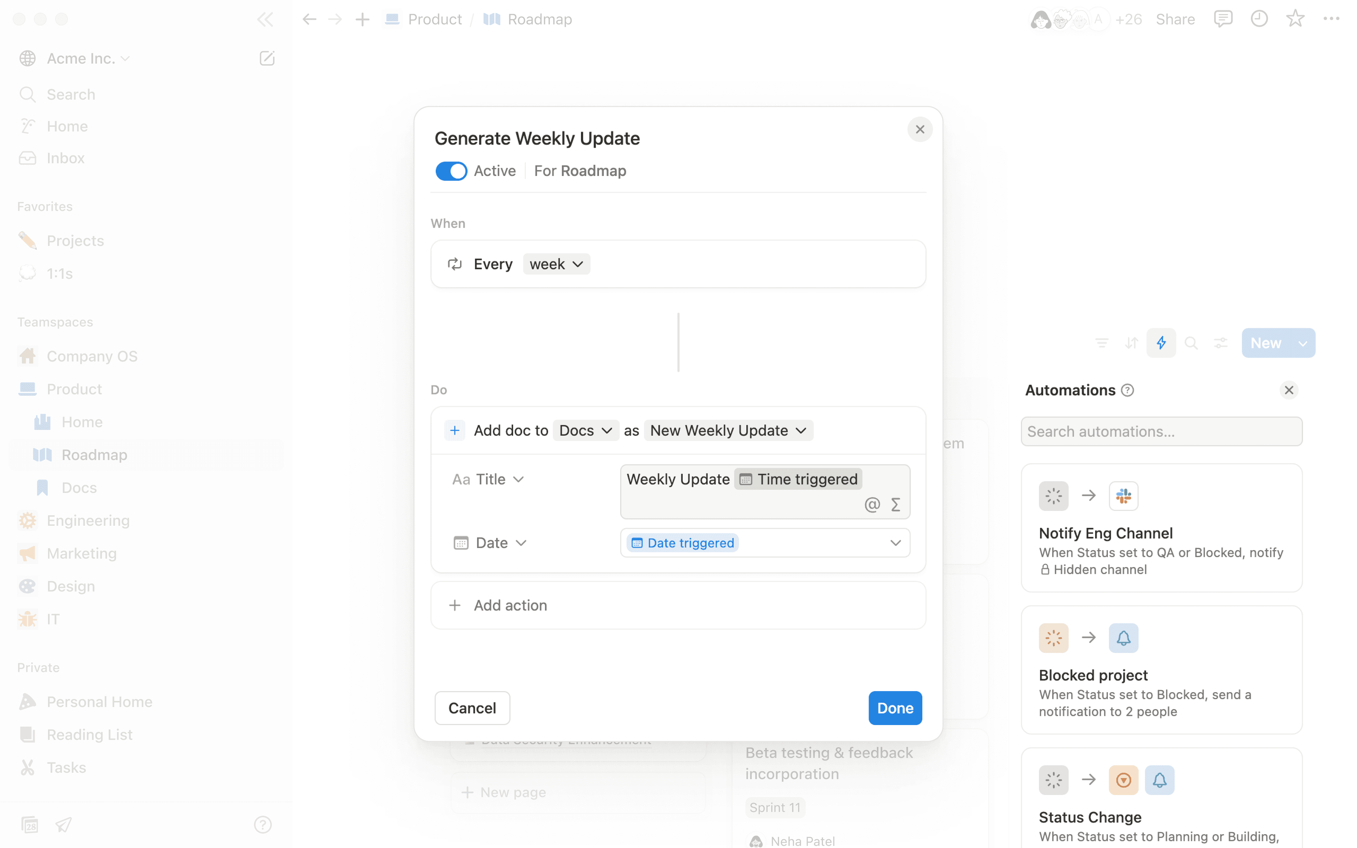Open Docs page under Product
Viewport: 1357px width, 848px height.
[x=146, y=488]
